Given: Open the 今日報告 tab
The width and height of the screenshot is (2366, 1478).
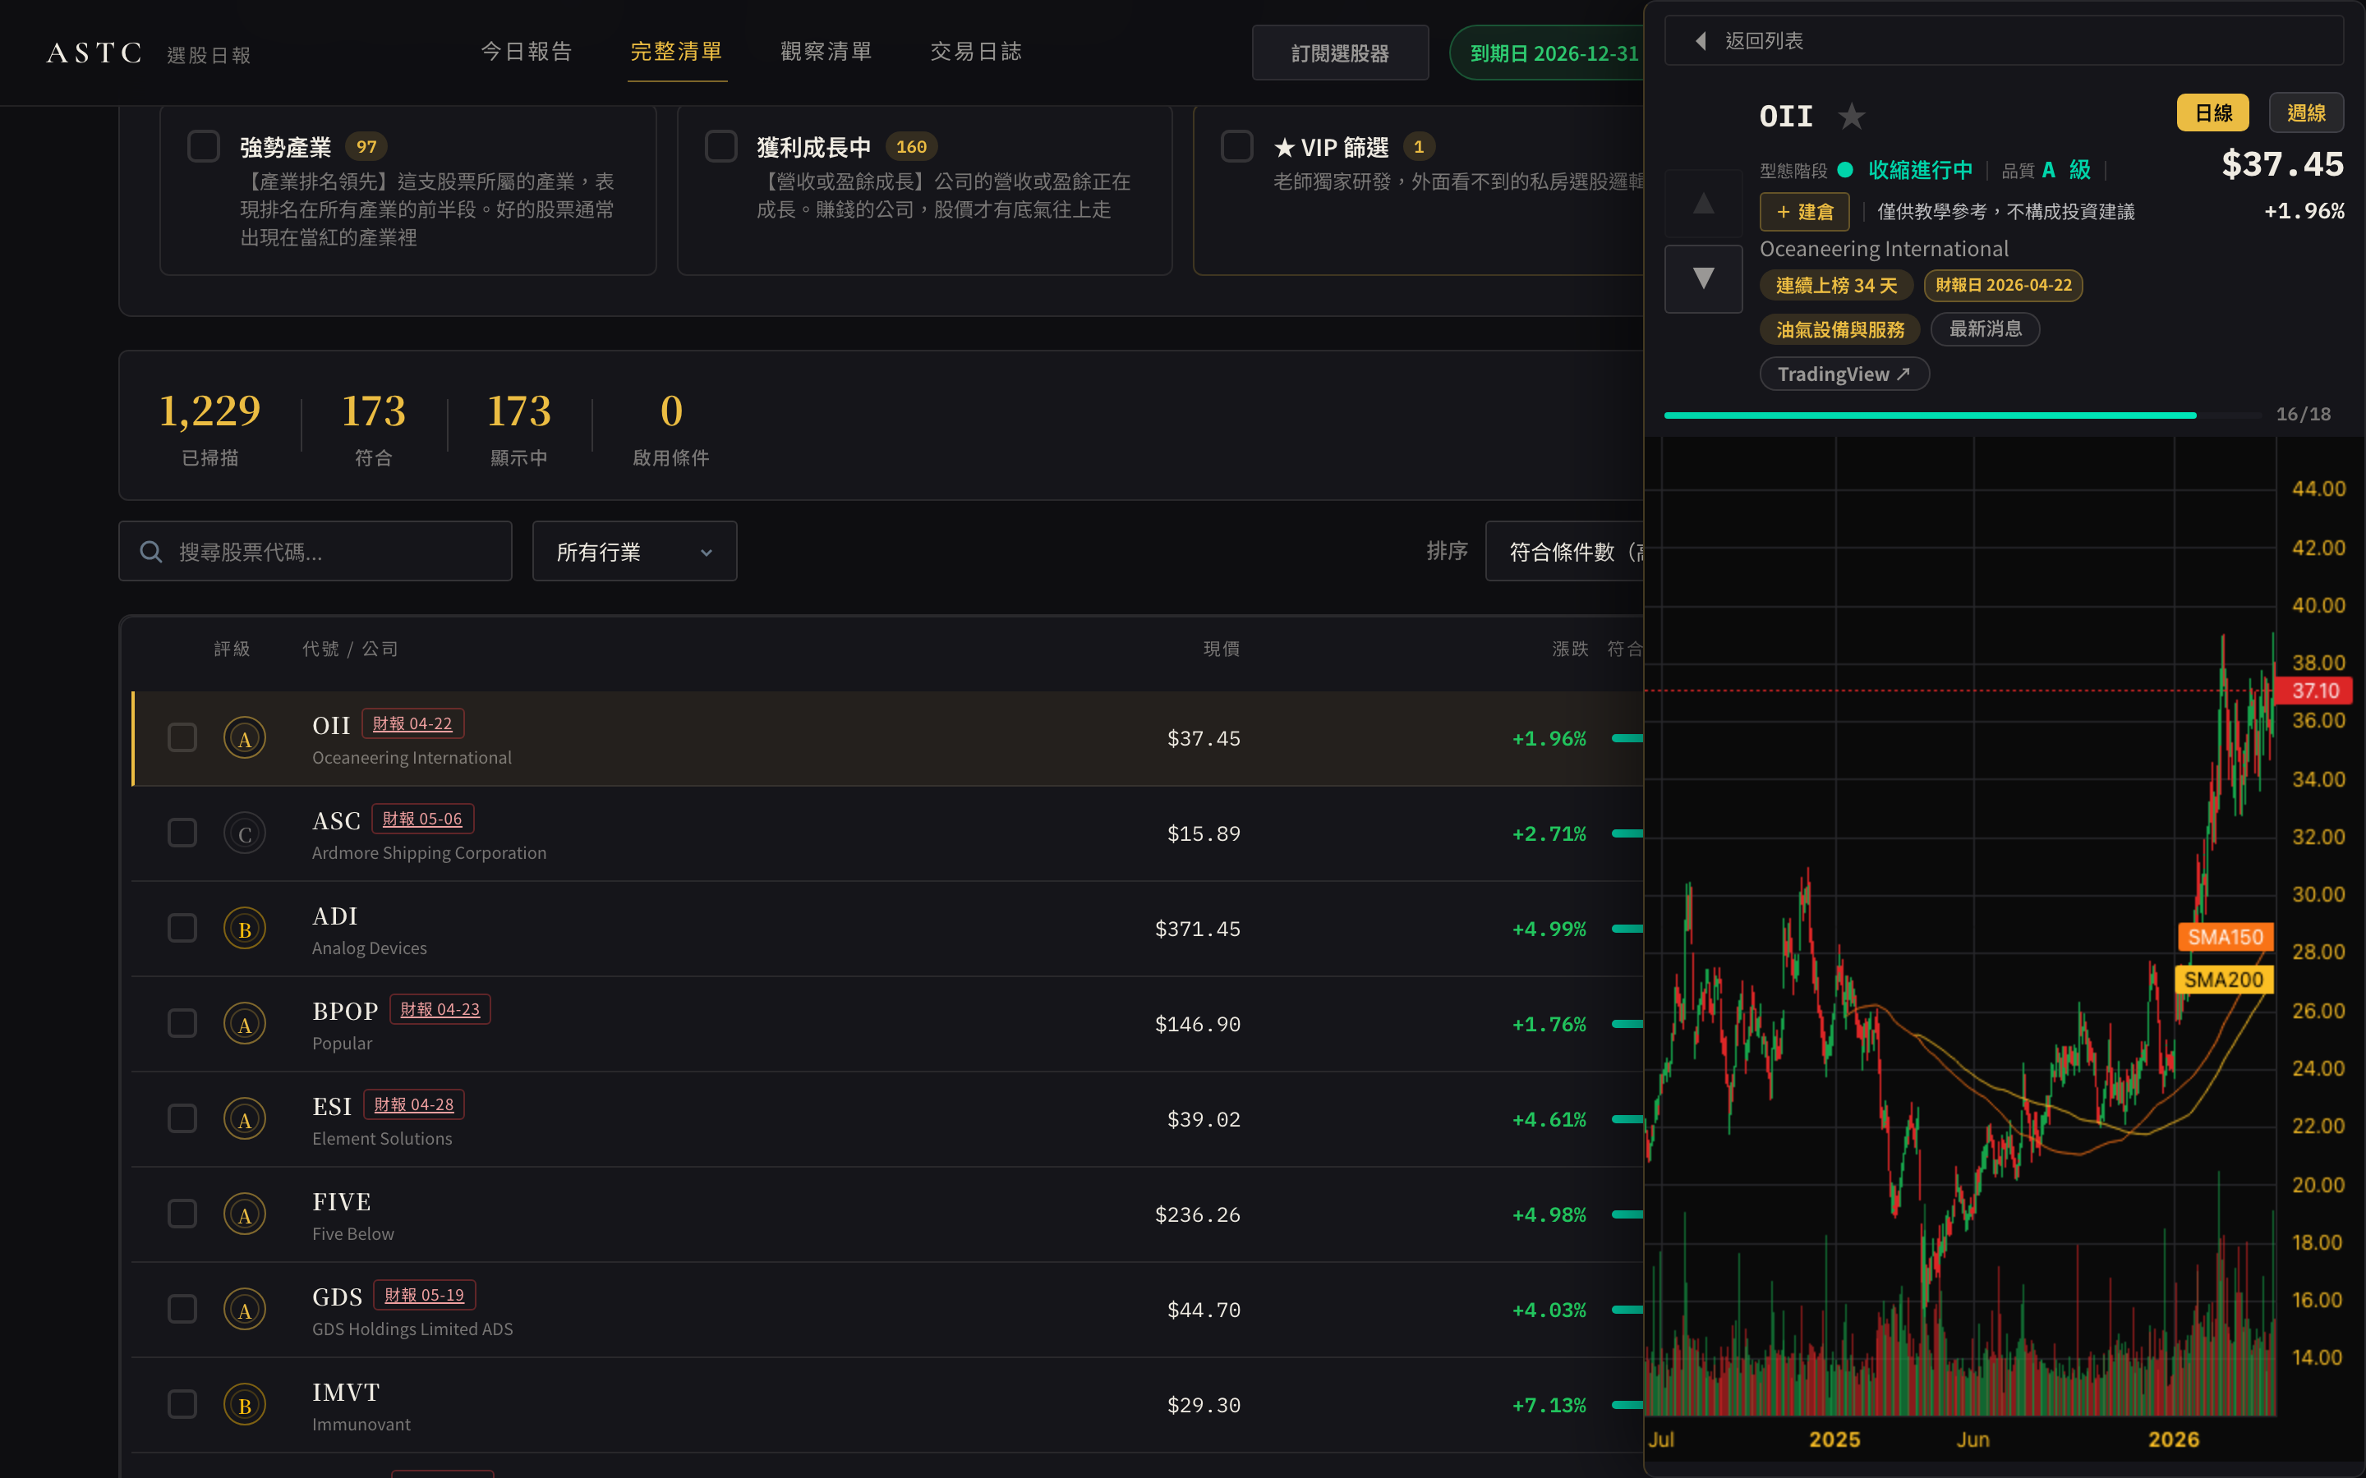Looking at the screenshot, I should [526, 52].
